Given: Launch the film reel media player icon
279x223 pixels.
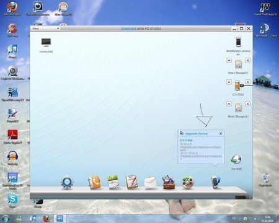Looking at the screenshot, I should [x=187, y=182].
